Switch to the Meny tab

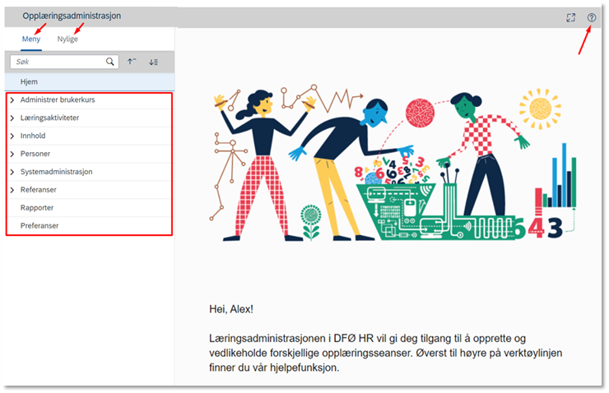pos(31,39)
